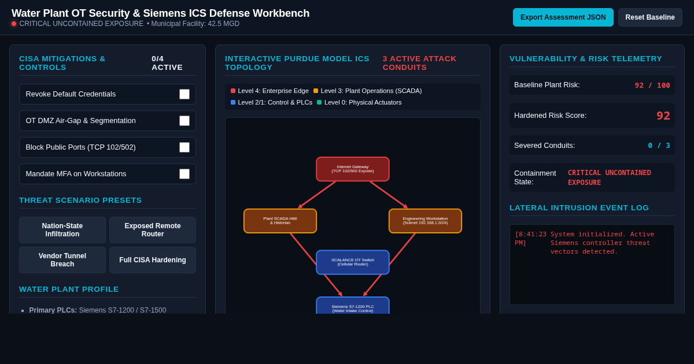Check Block Public Ports (TCP 102/502)
This screenshot has width=694, height=364.
pos(184,147)
